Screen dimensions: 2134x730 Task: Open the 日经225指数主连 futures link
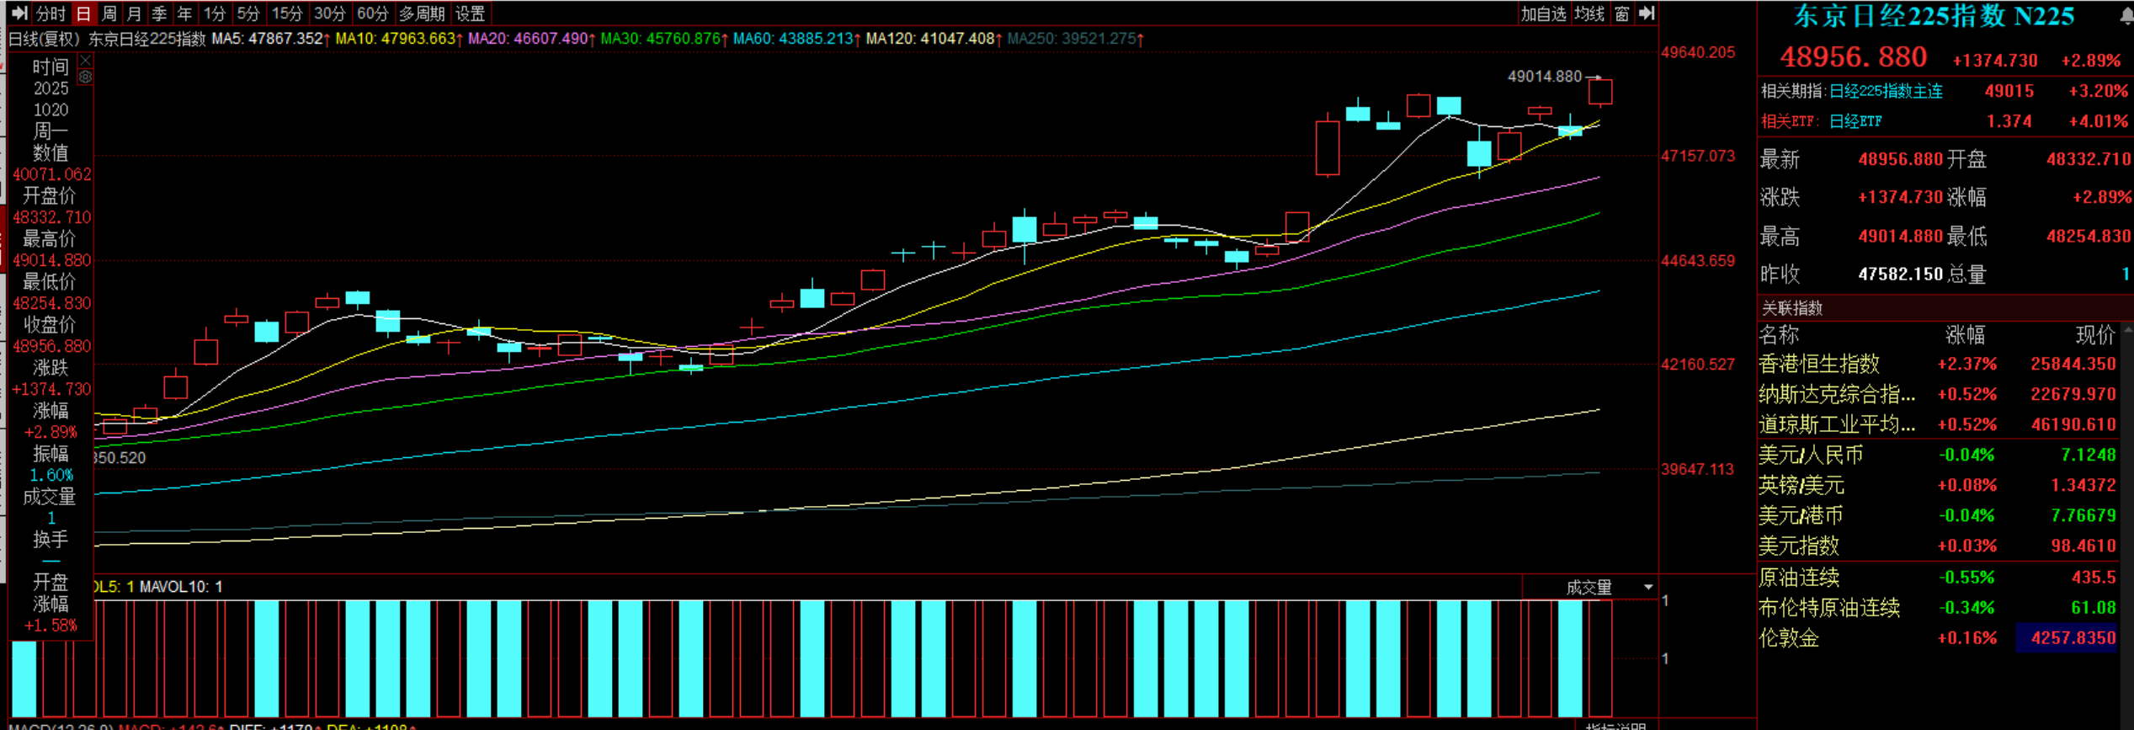[x=1886, y=91]
